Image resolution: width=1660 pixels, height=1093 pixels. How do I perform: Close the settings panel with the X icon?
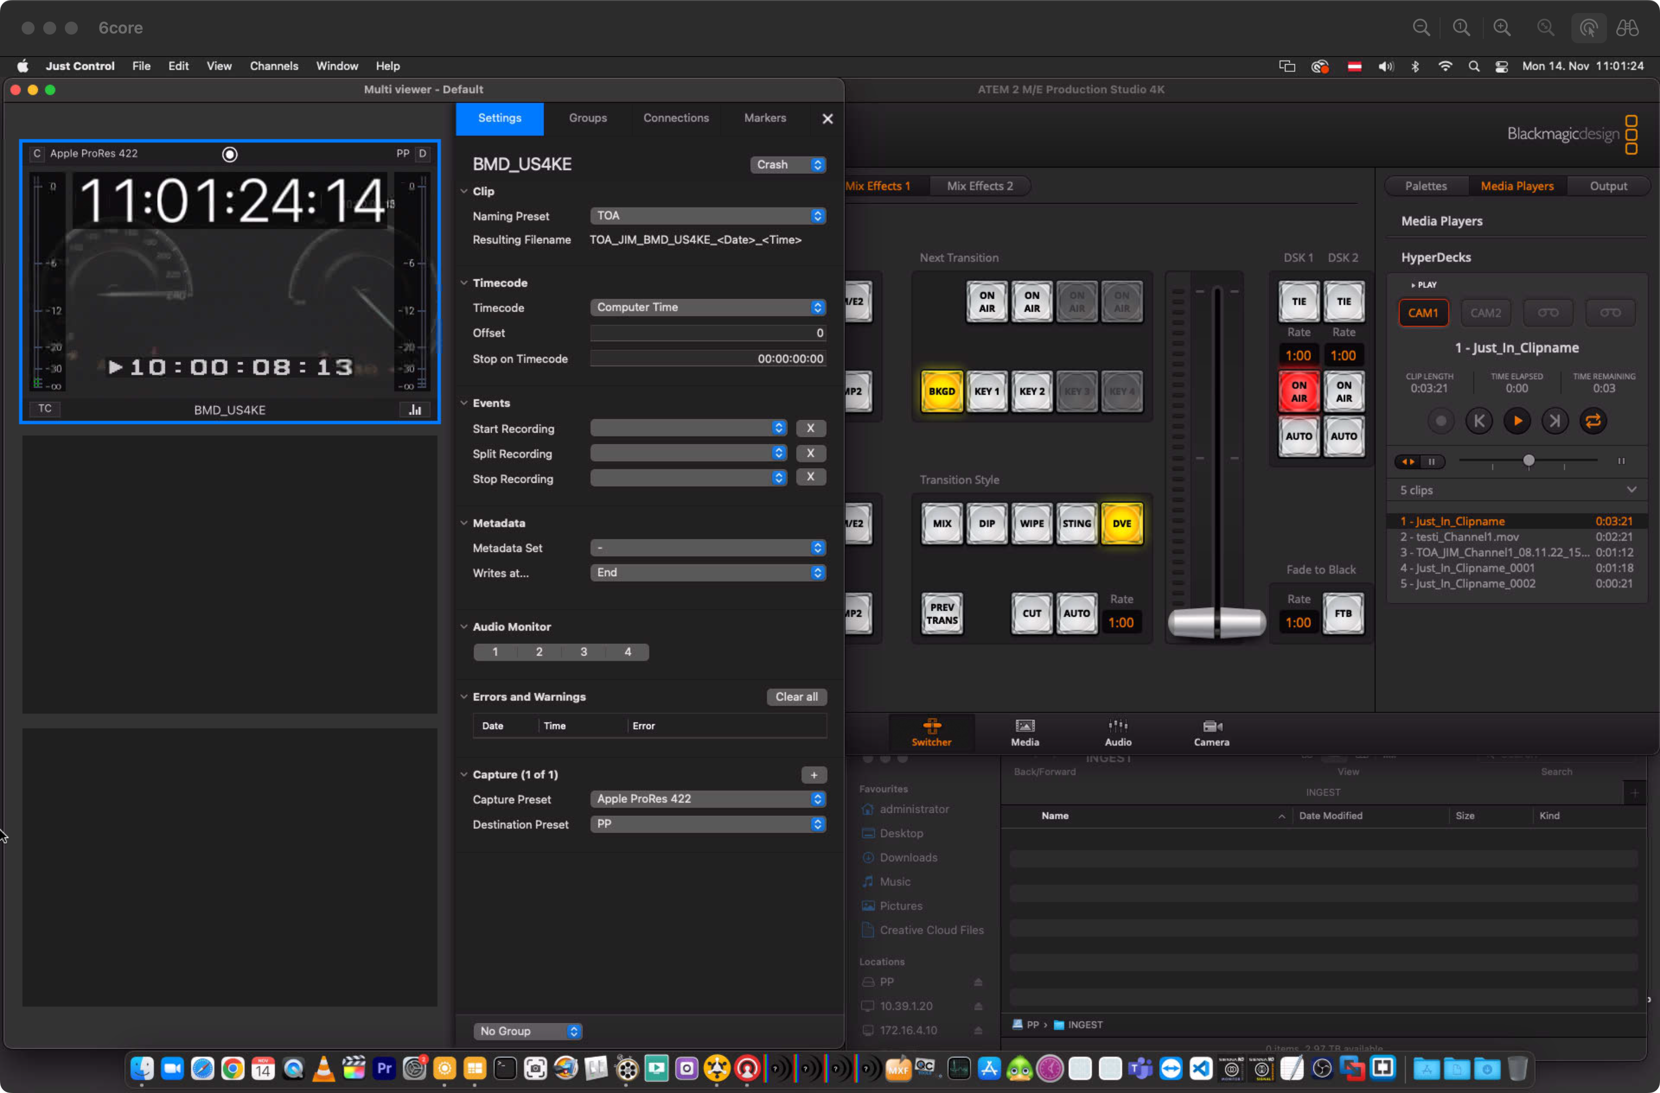click(x=827, y=118)
